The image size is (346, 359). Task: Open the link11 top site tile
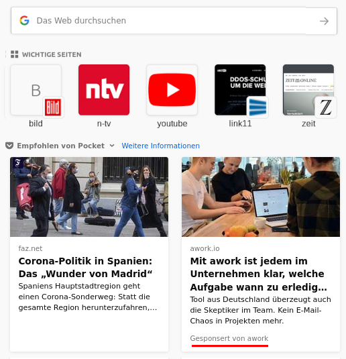pyautogui.click(x=240, y=90)
